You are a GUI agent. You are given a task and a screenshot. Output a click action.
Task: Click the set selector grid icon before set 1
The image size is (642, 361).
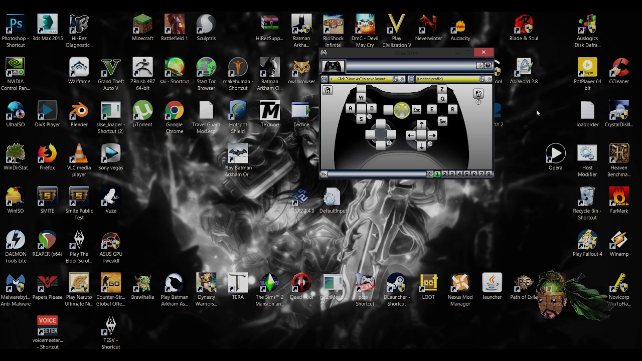[430, 174]
